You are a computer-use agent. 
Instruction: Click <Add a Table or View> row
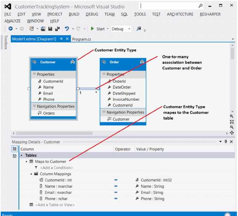click(x=55, y=205)
